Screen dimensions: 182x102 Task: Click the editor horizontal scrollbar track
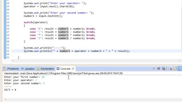(x=96, y=61)
